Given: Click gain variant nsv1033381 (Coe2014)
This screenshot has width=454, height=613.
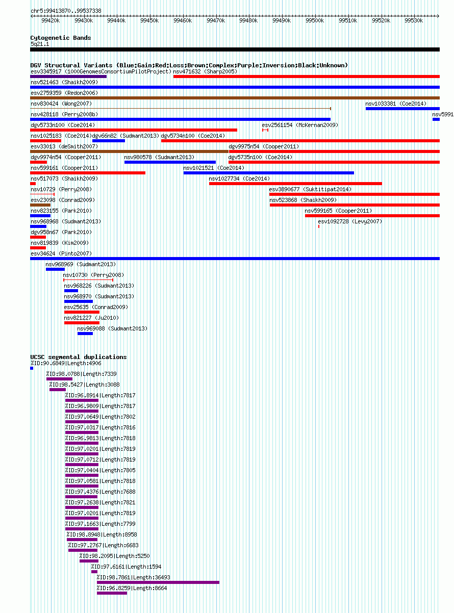Looking at the screenshot, I should click(x=402, y=109).
